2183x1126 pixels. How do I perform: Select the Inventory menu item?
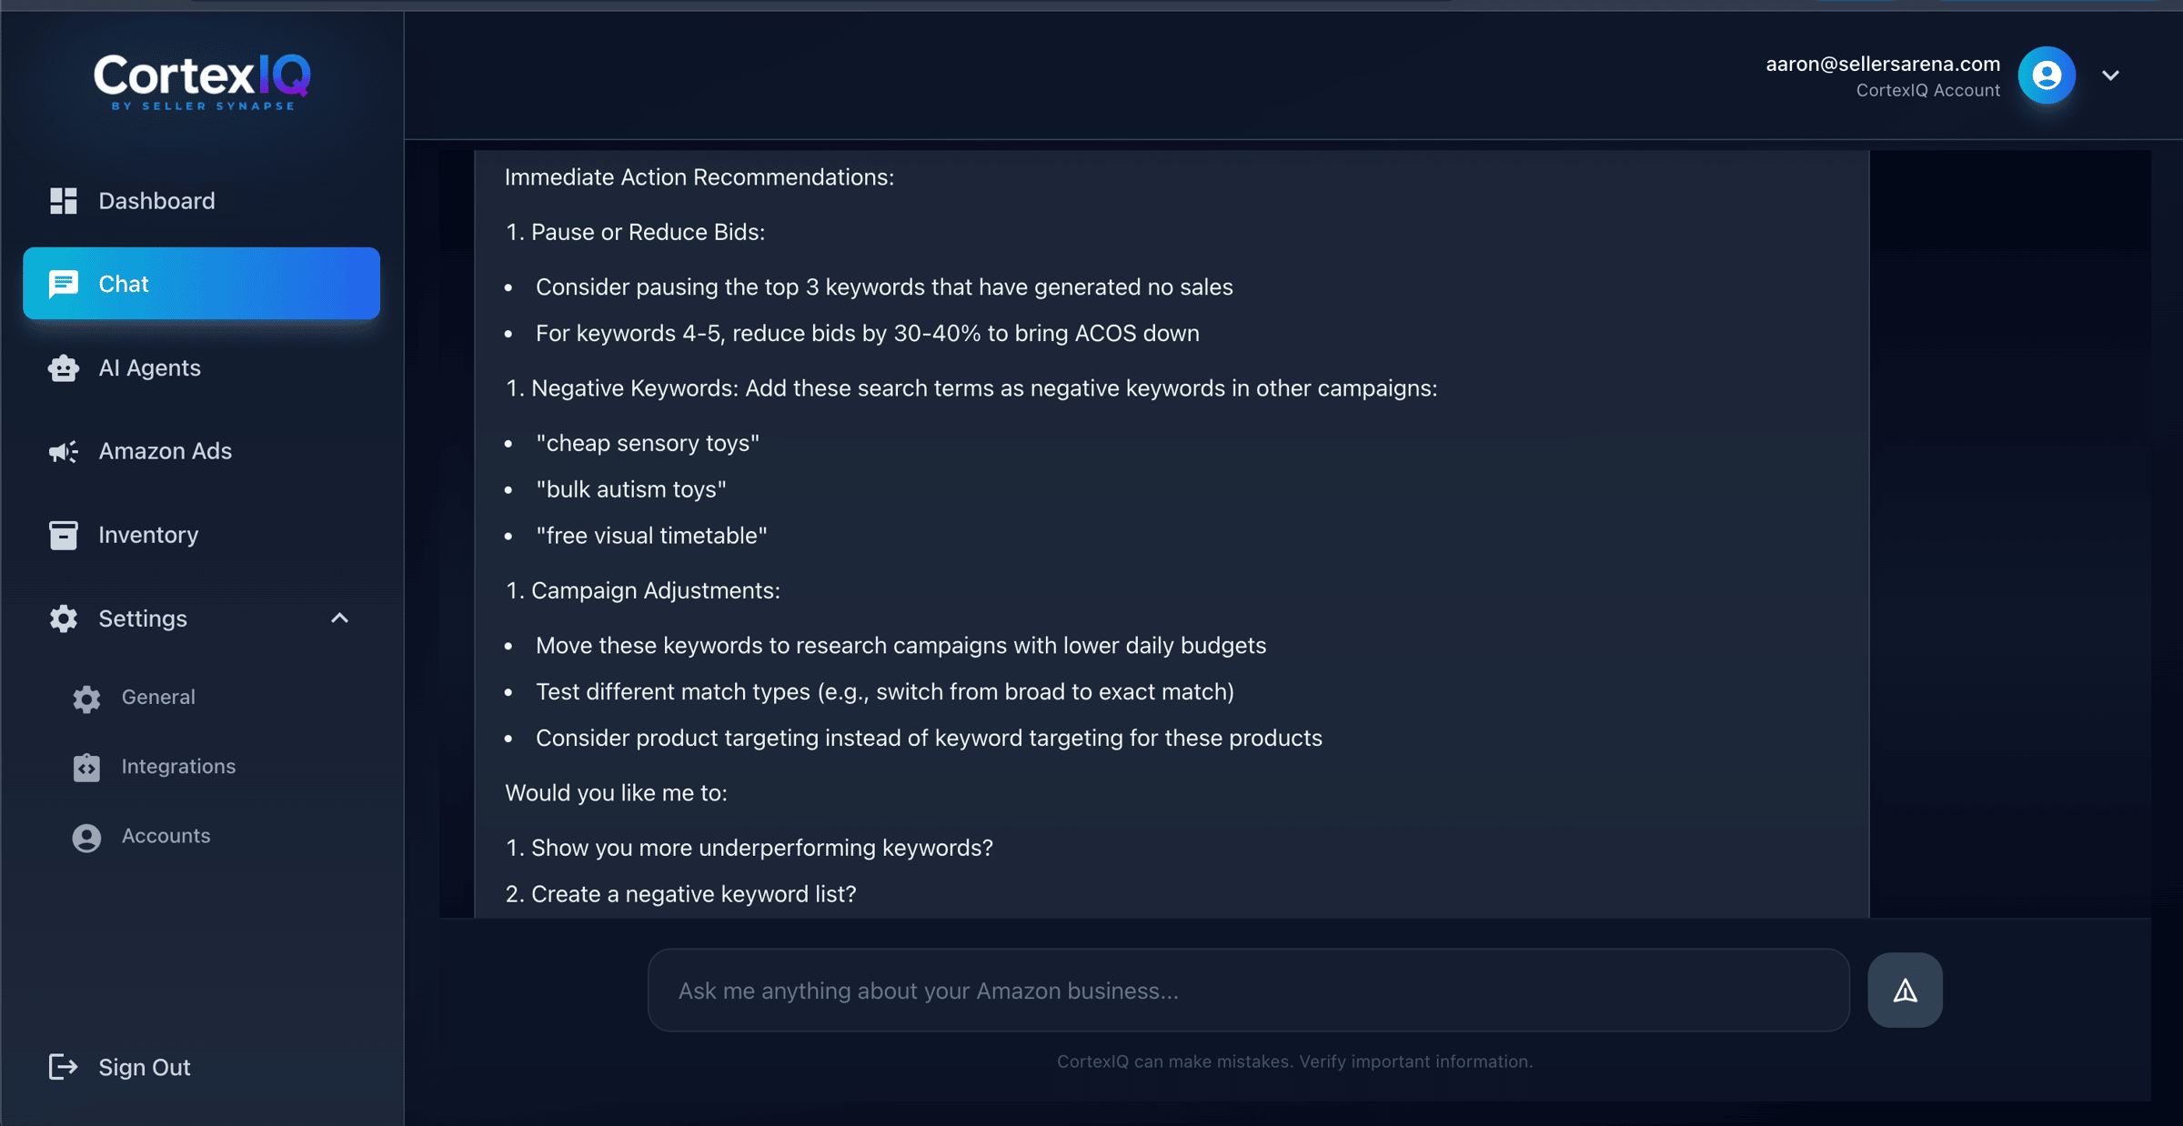pos(148,535)
